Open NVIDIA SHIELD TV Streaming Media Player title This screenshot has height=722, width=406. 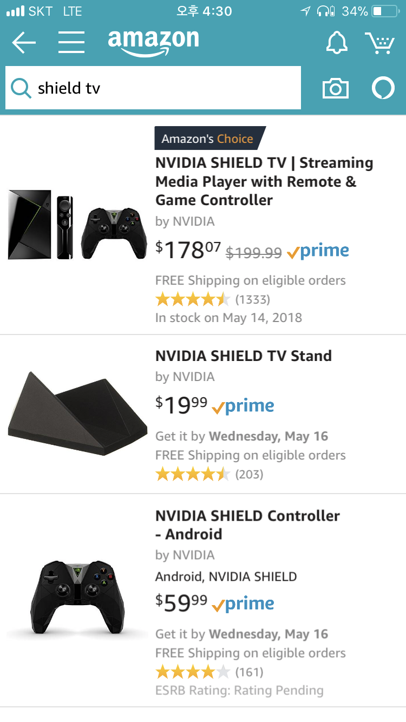pos(264,181)
